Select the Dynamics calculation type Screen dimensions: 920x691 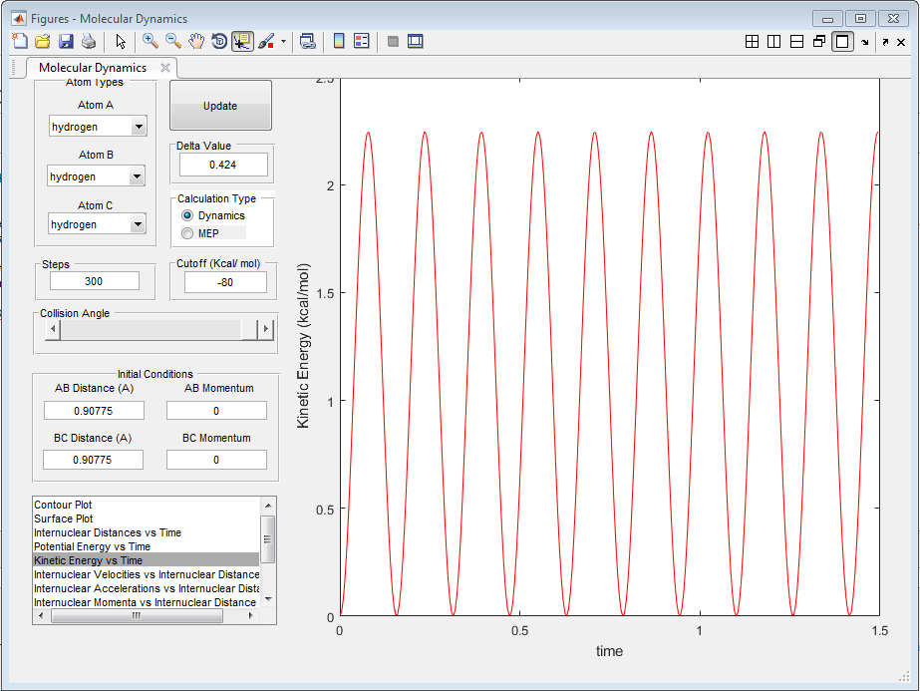tap(187, 215)
